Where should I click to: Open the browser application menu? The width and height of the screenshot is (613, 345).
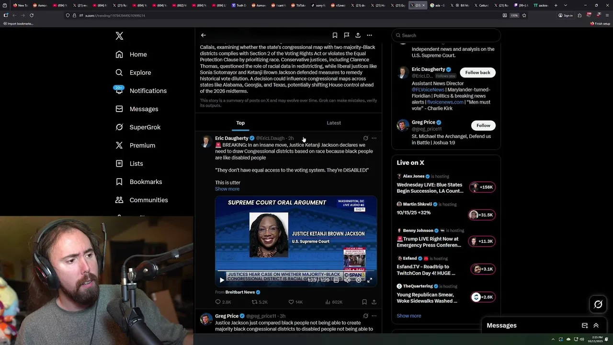[606, 15]
